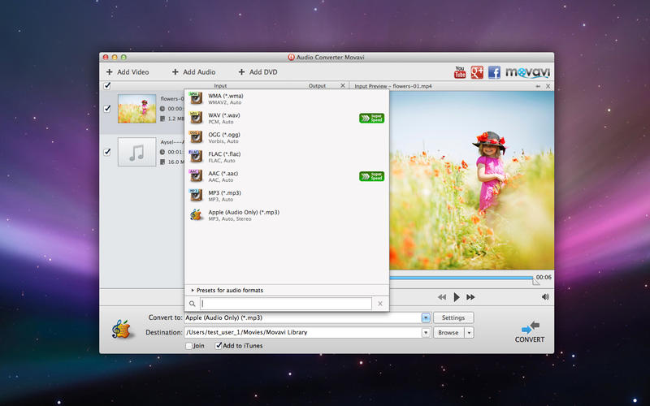The width and height of the screenshot is (650, 406).
Task: Expand Presets for audio formats
Action: click(229, 290)
